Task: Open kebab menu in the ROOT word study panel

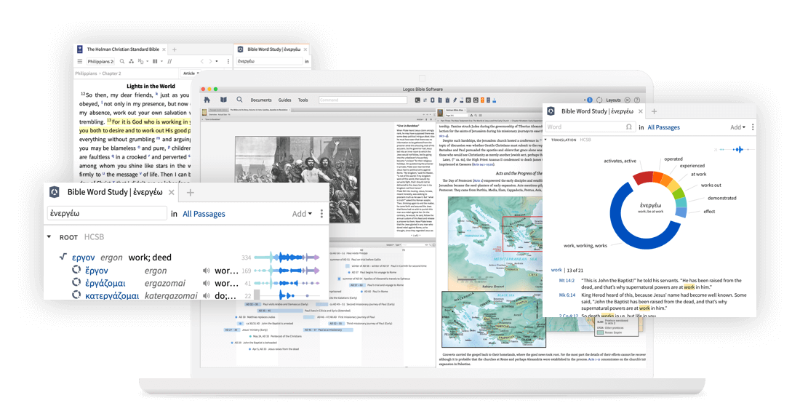Action: 321,213
